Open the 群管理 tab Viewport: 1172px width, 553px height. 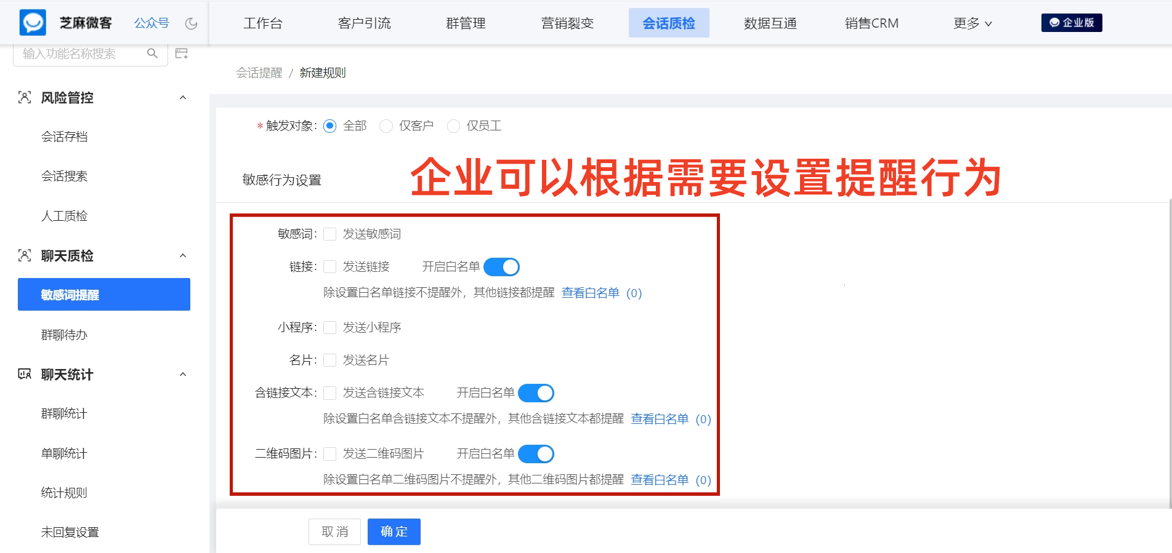tap(466, 23)
